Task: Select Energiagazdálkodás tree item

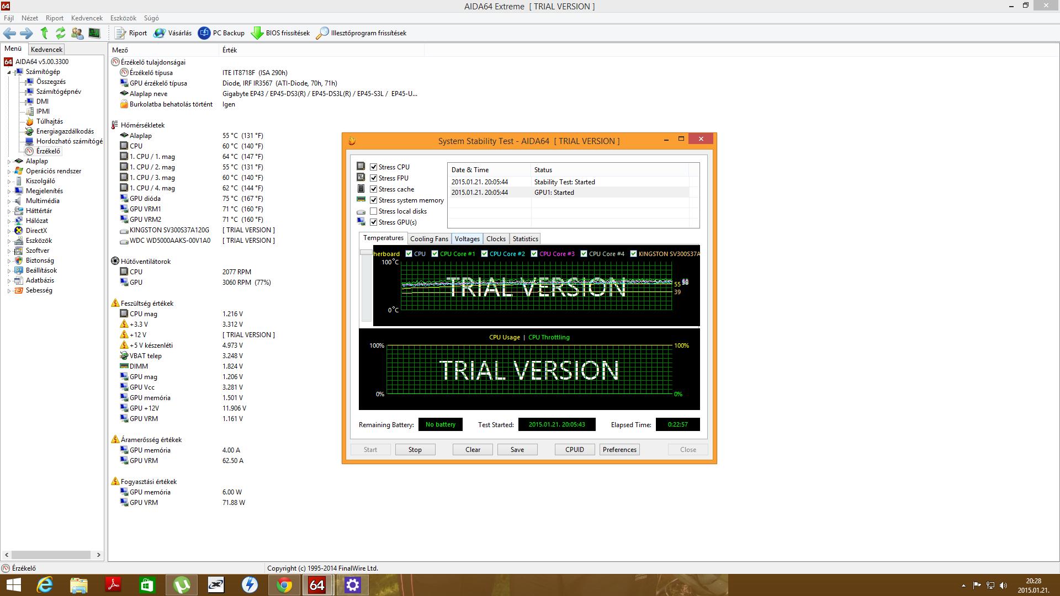Action: point(65,131)
